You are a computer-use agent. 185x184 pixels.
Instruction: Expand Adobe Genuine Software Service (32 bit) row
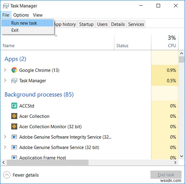(5, 147)
